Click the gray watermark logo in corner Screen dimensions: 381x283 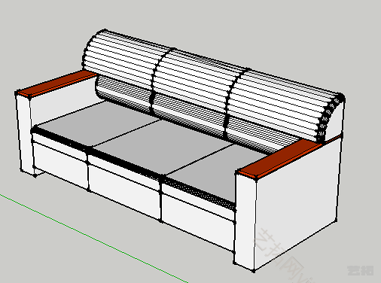360,270
